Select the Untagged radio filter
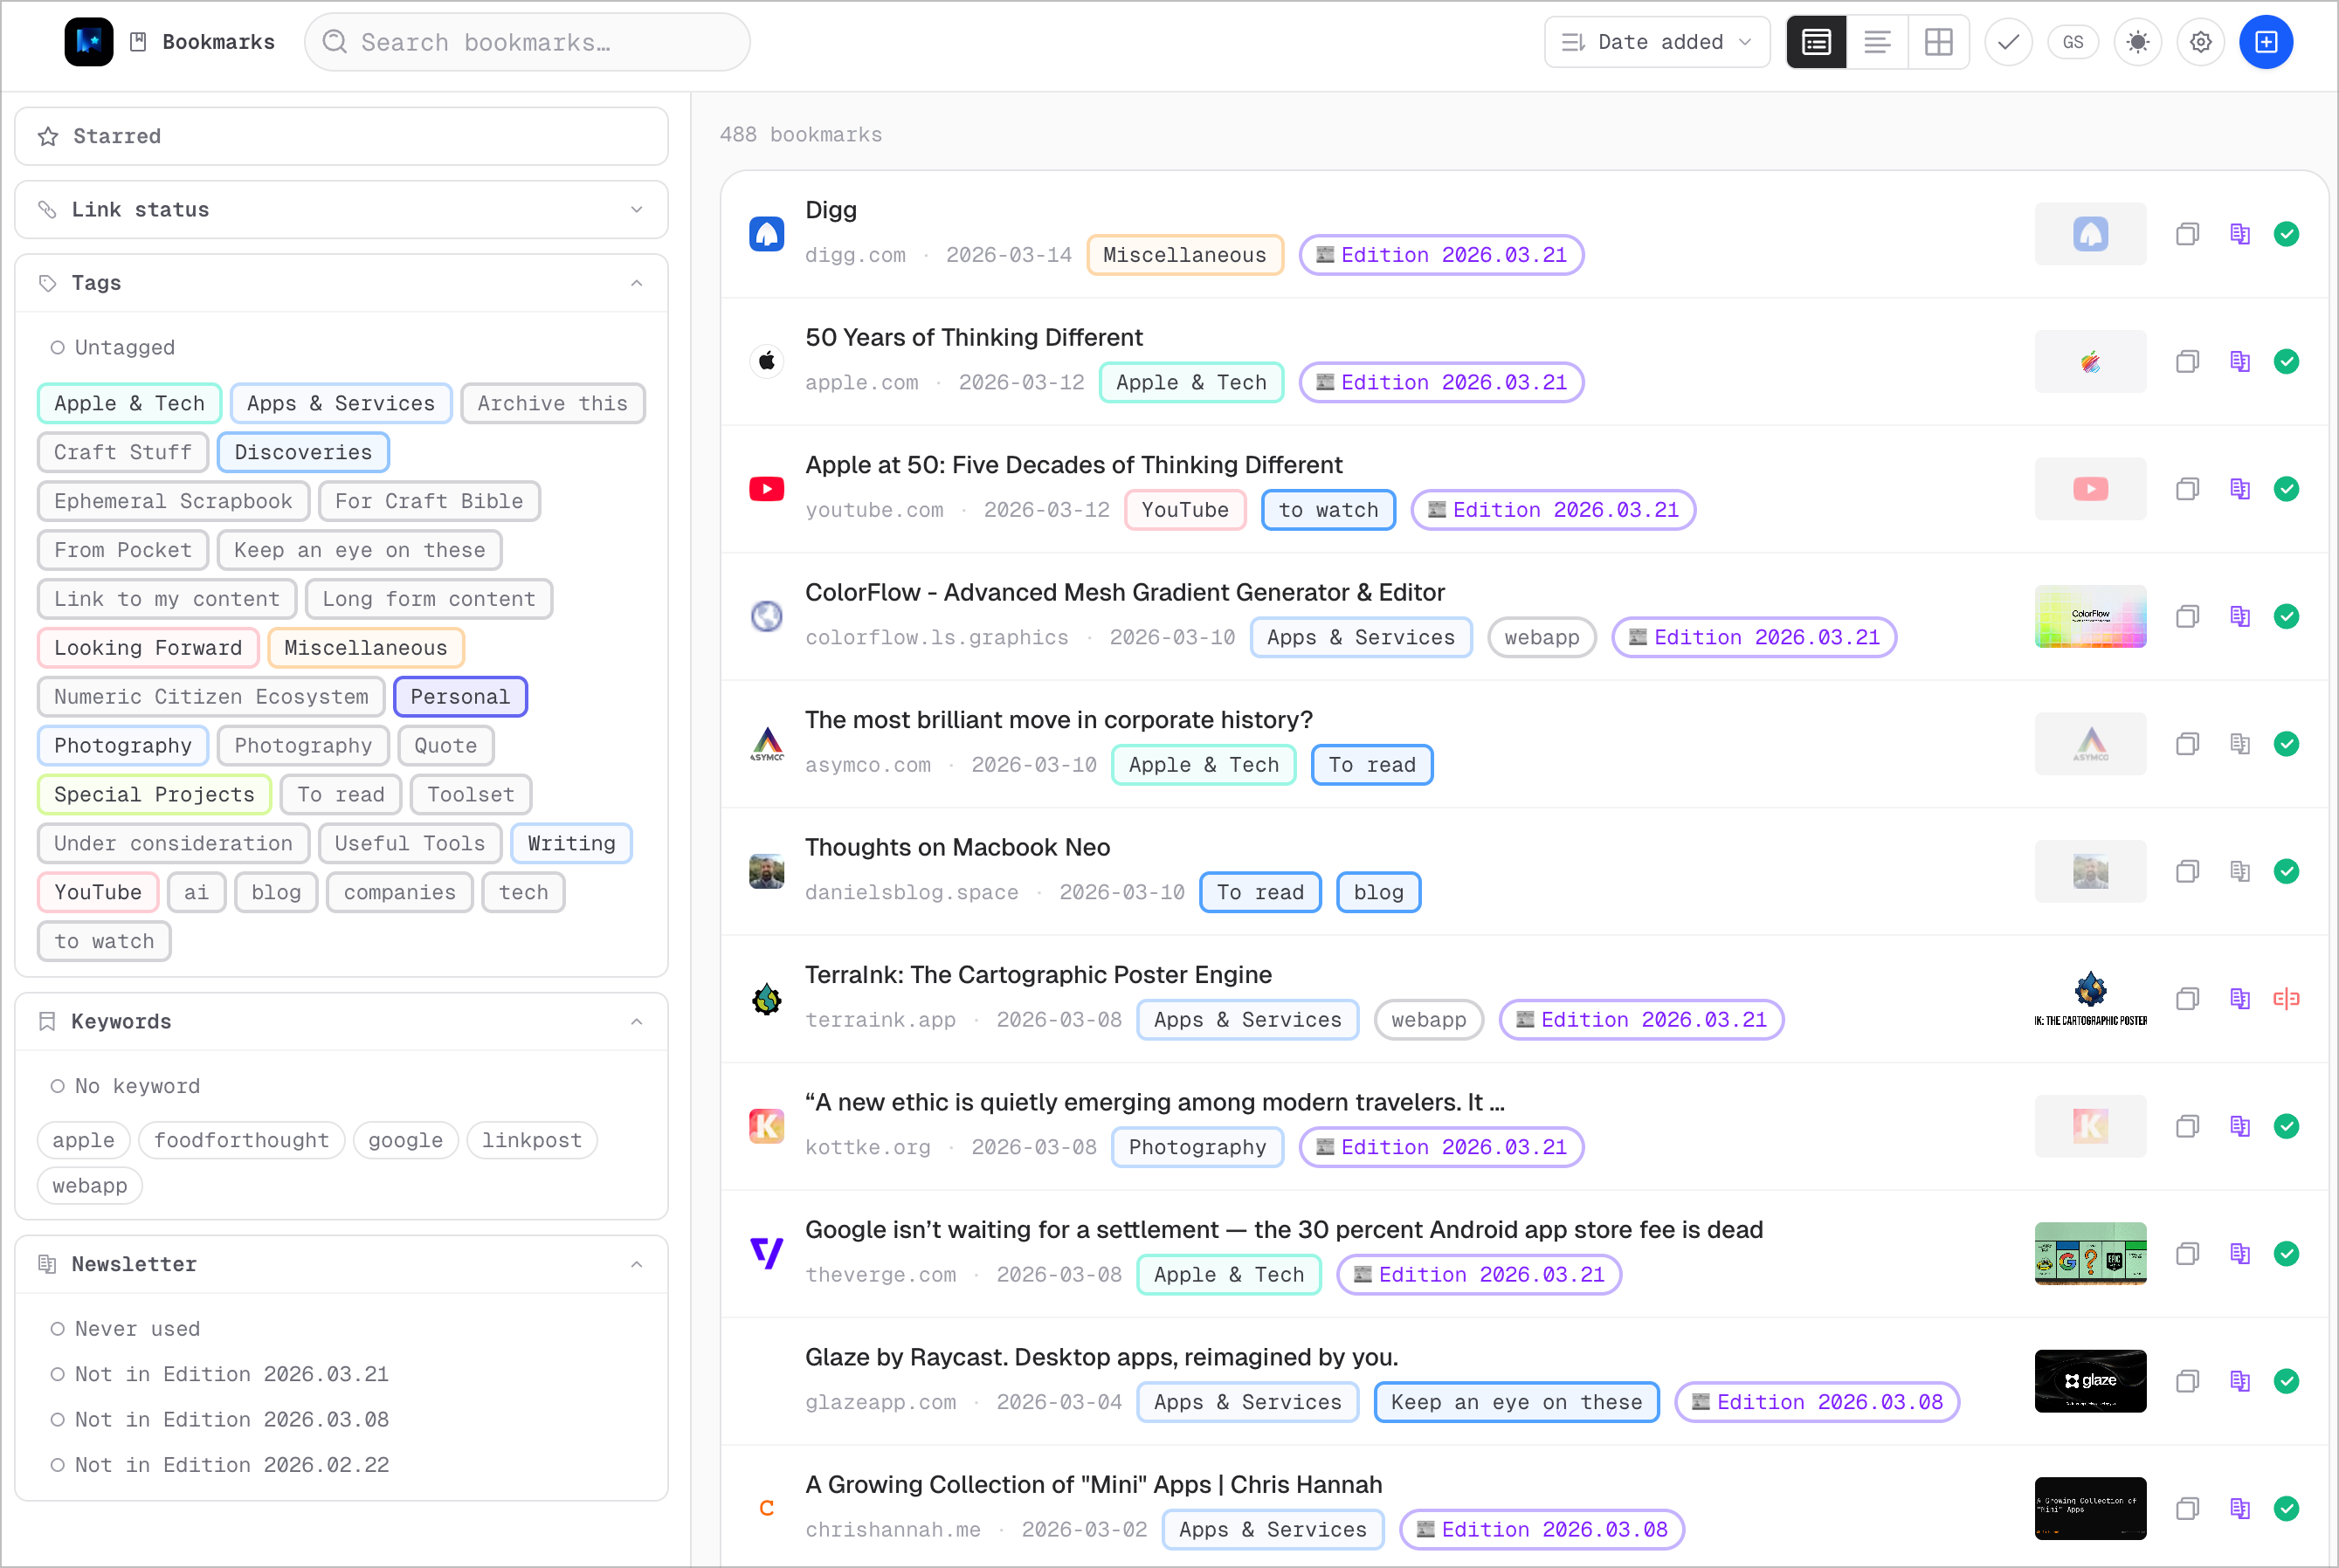The image size is (2339, 1568). click(58, 347)
